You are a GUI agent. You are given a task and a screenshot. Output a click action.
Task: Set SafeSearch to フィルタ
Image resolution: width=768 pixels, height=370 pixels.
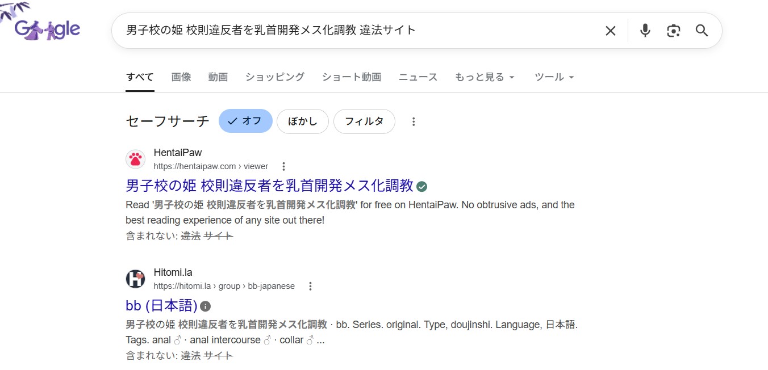364,121
